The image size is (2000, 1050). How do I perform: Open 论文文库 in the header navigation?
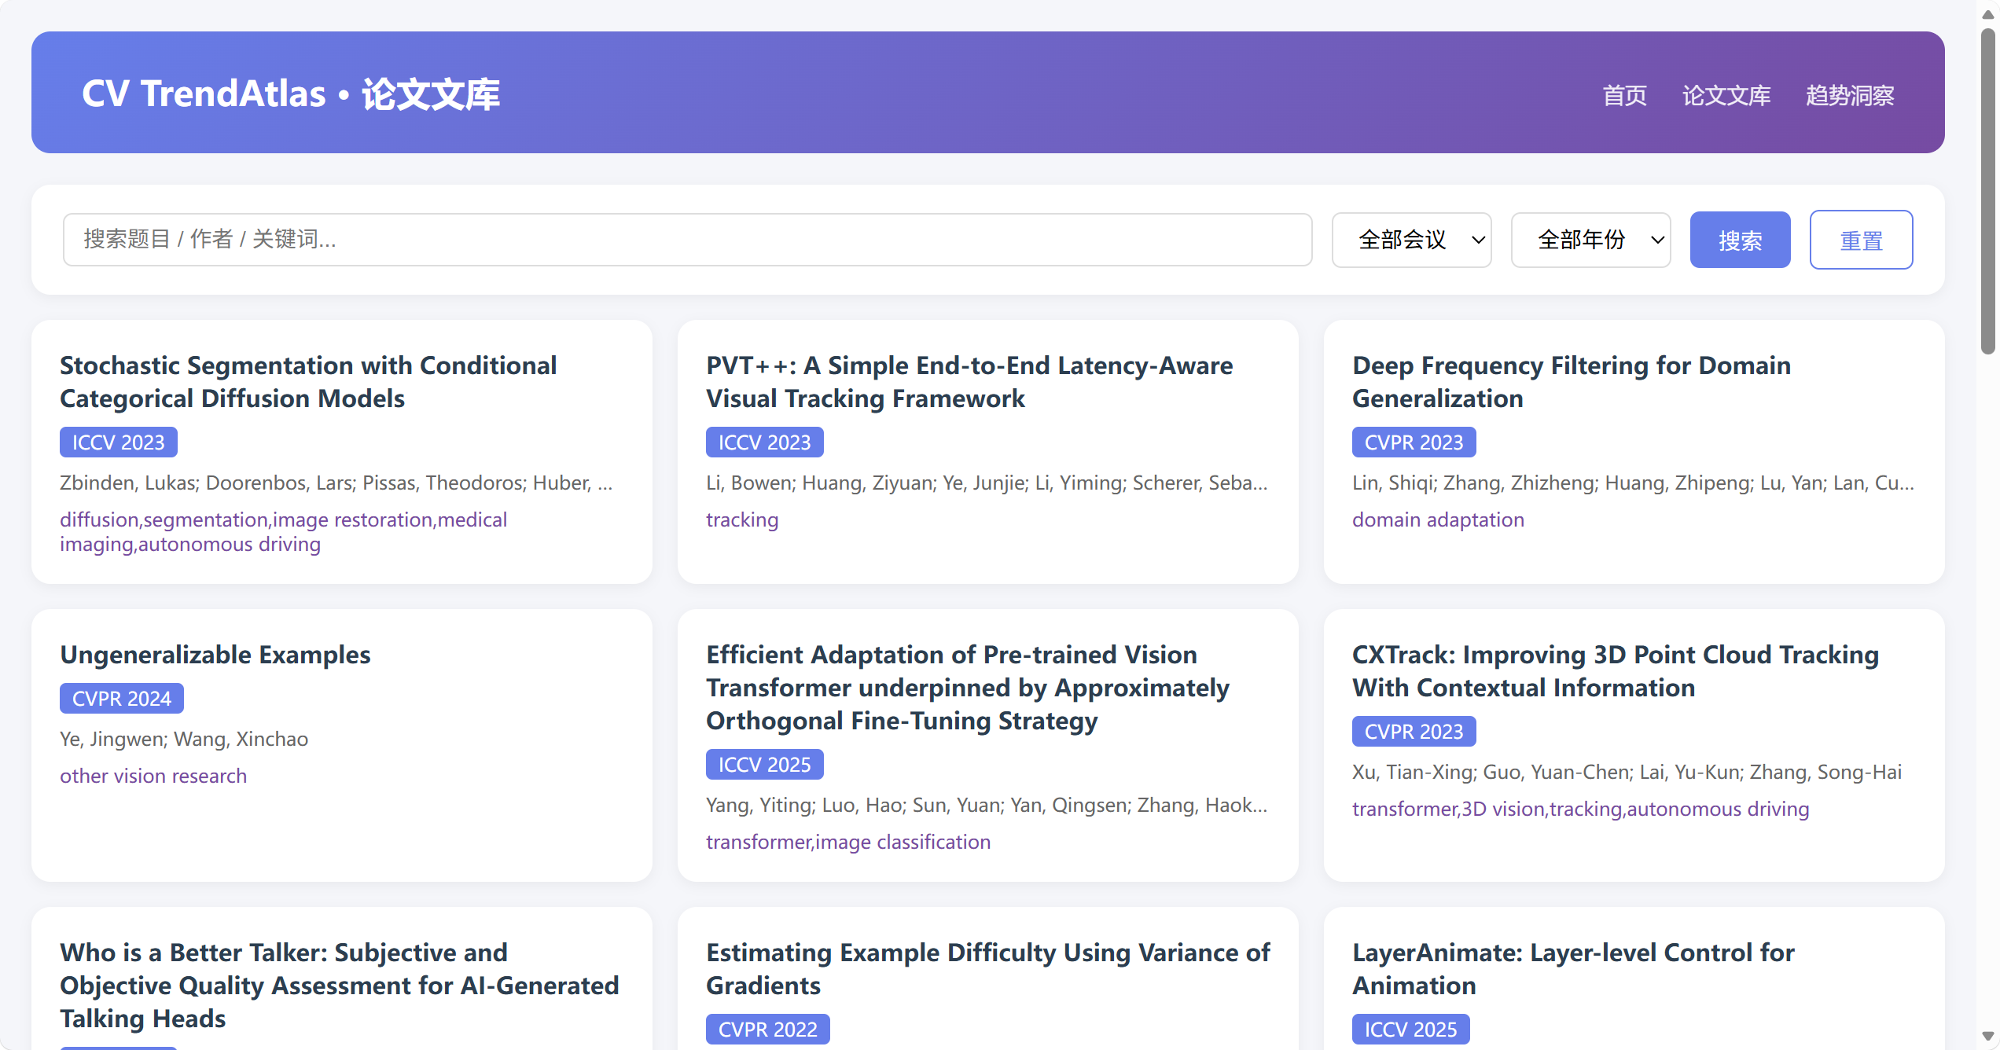coord(1726,95)
